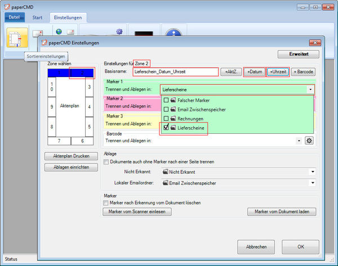Click Aktenplan Drucken
338x266 pixels.
pyautogui.click(x=71, y=156)
